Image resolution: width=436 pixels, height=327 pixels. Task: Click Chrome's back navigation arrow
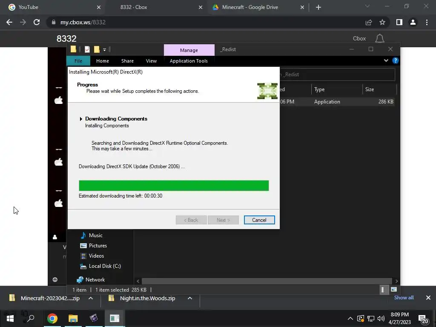pyautogui.click(x=9, y=22)
